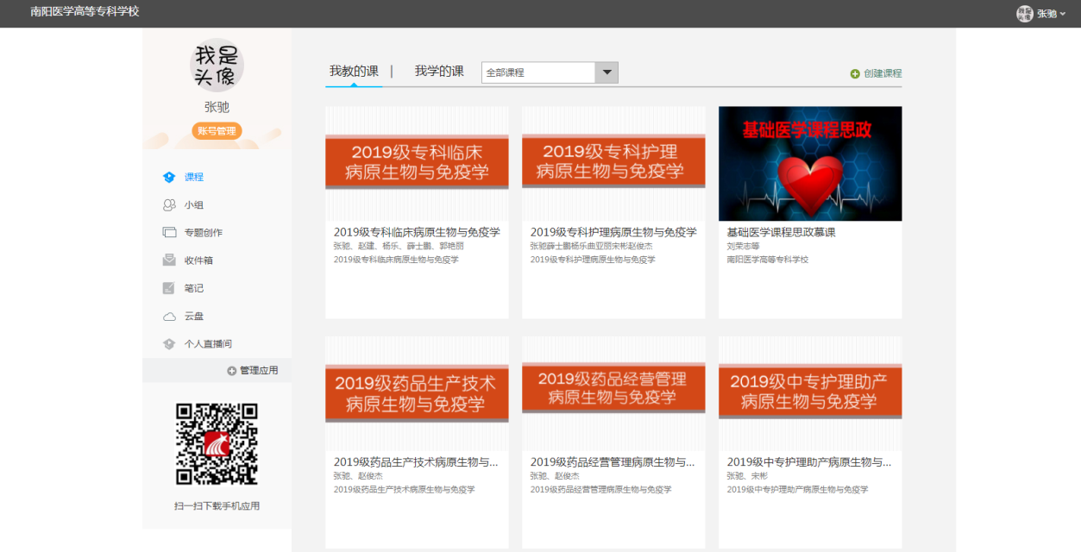Click the plus icon beside 管理应用

pos(232,371)
